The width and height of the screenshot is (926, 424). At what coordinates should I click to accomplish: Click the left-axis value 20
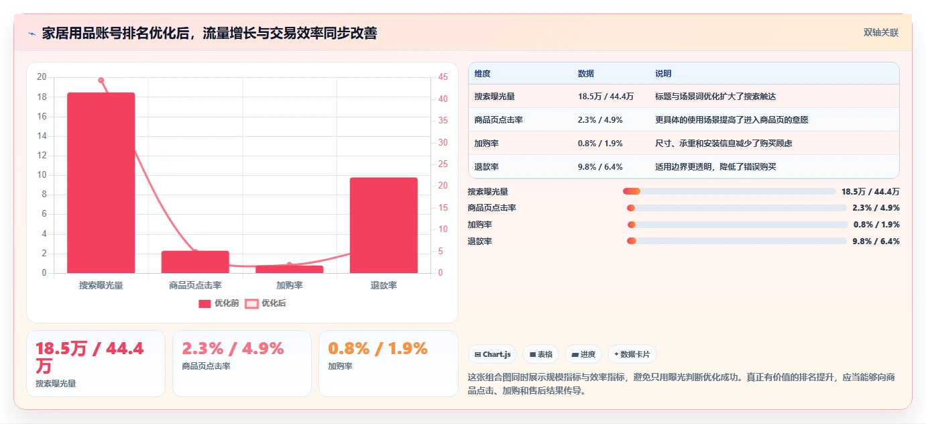pyautogui.click(x=42, y=77)
